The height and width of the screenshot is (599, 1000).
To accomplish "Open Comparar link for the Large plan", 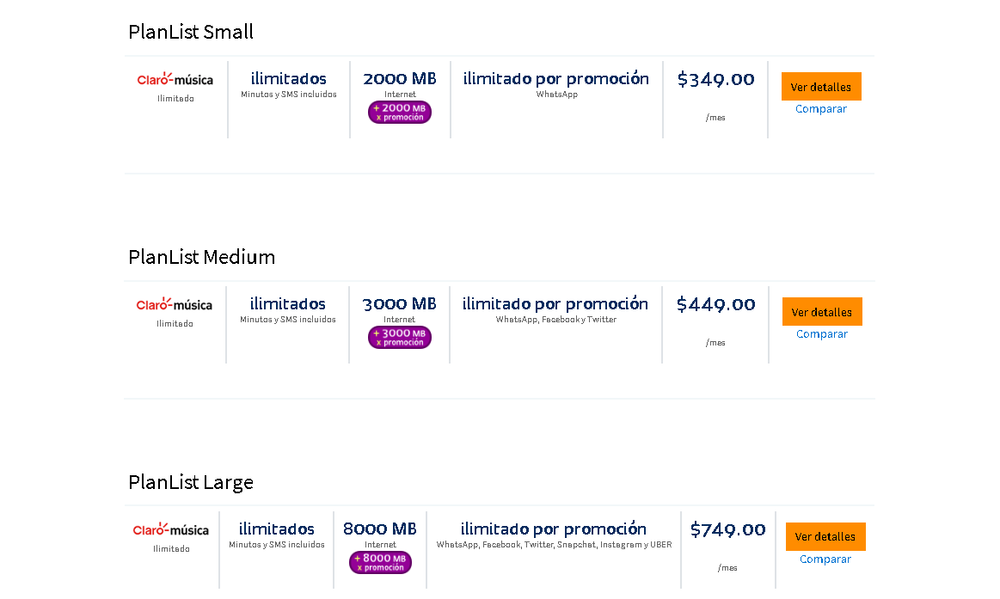I will (825, 559).
